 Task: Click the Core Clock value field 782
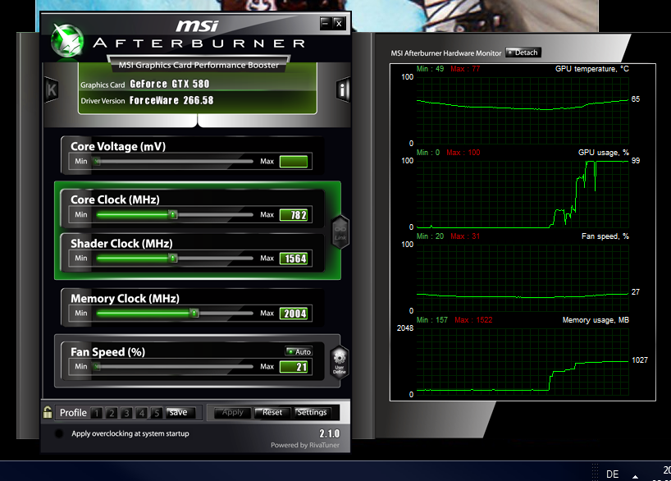pos(294,215)
